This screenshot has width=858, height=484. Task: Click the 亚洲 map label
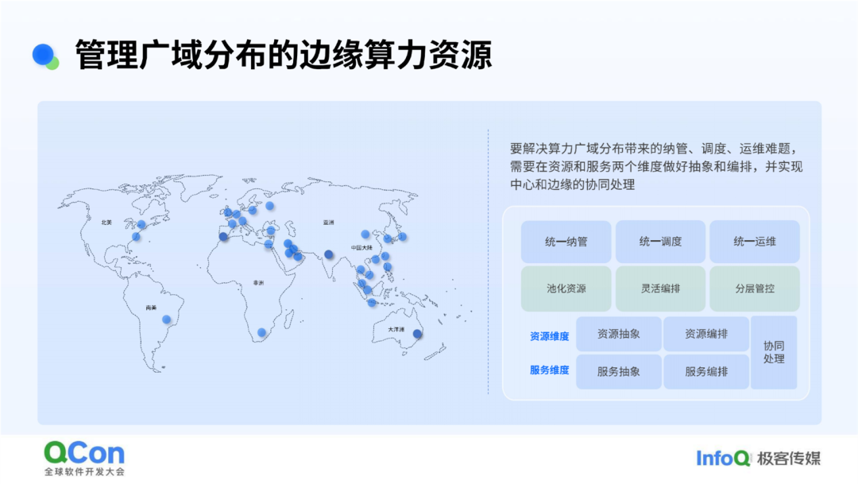click(x=328, y=223)
